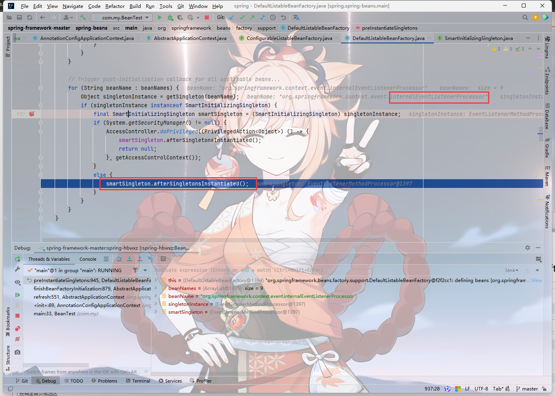Open debugger settings wrench icon
The image size is (555, 396).
point(17,269)
